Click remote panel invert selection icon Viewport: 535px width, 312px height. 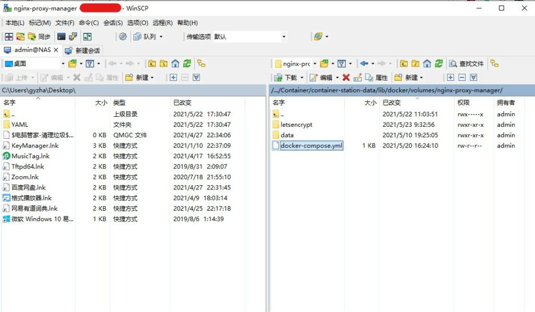[x=473, y=78]
